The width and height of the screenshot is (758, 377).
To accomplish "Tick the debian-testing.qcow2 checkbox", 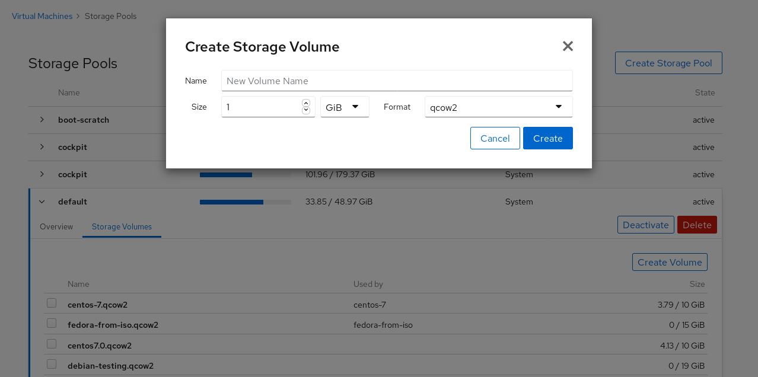I will [52, 364].
